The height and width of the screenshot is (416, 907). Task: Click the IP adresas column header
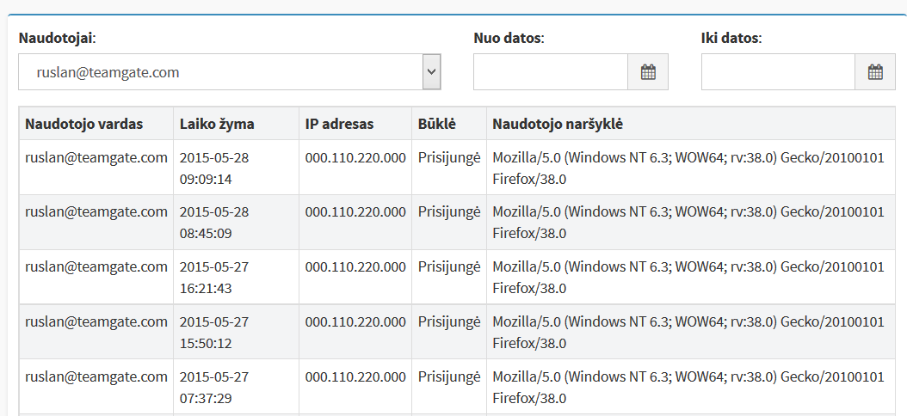point(340,124)
